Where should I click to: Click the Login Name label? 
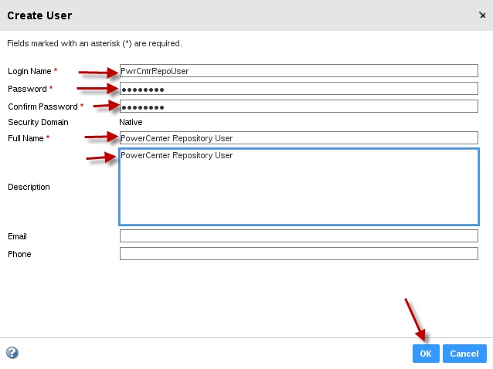point(29,71)
